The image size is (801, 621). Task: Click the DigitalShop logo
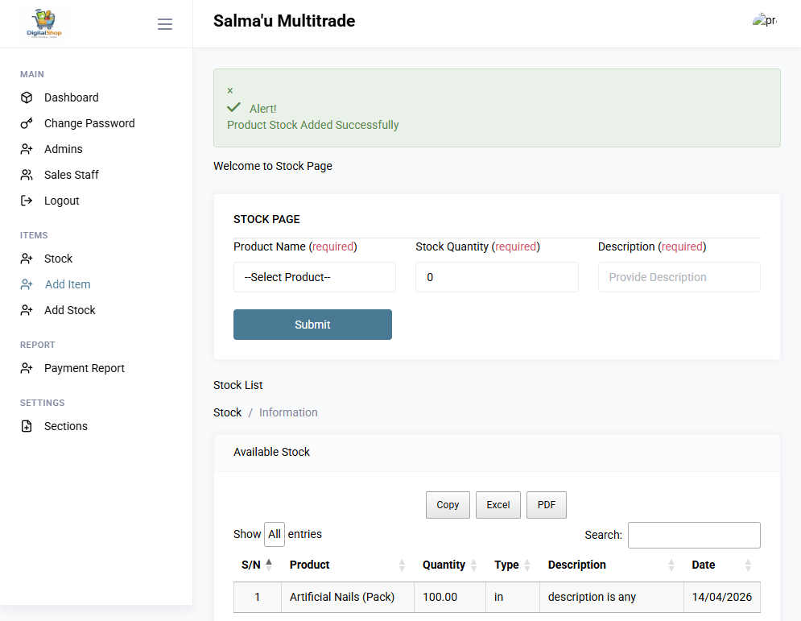pyautogui.click(x=44, y=23)
